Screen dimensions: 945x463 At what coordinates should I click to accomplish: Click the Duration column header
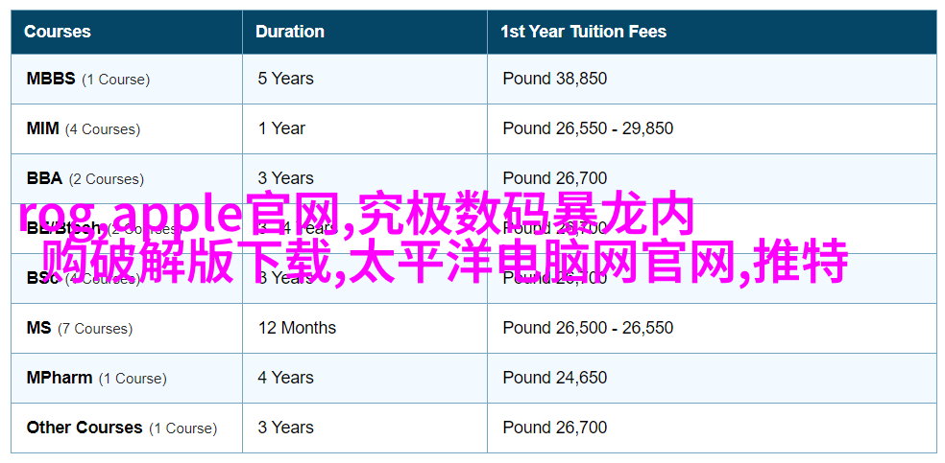point(365,32)
